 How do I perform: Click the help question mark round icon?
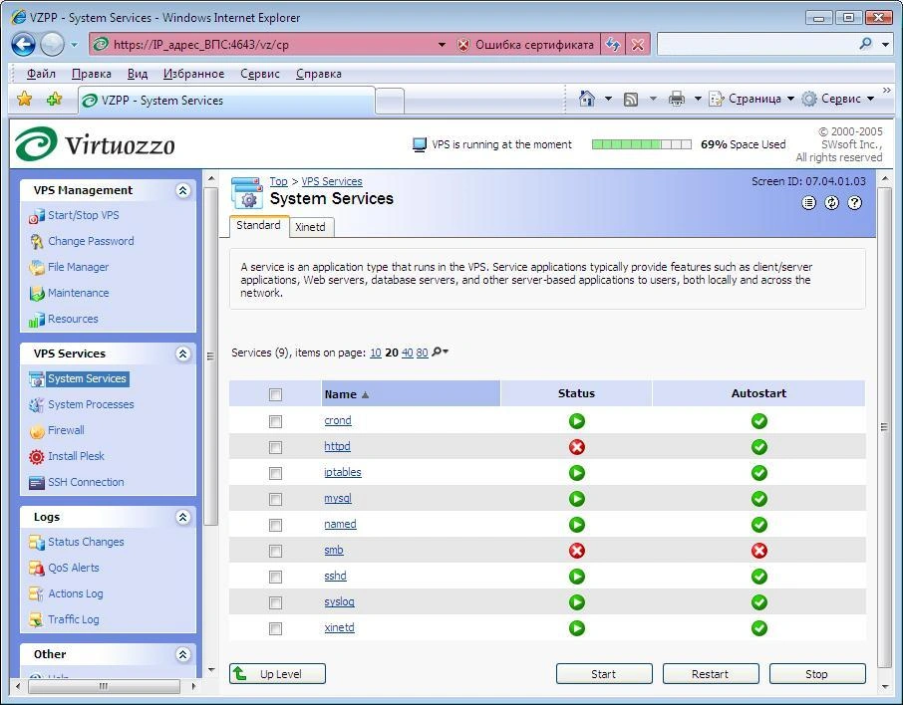(854, 202)
